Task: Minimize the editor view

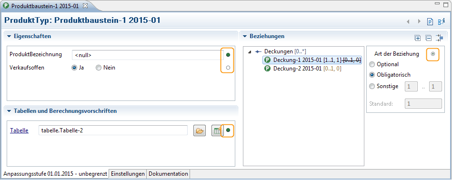Action: click(437, 3)
